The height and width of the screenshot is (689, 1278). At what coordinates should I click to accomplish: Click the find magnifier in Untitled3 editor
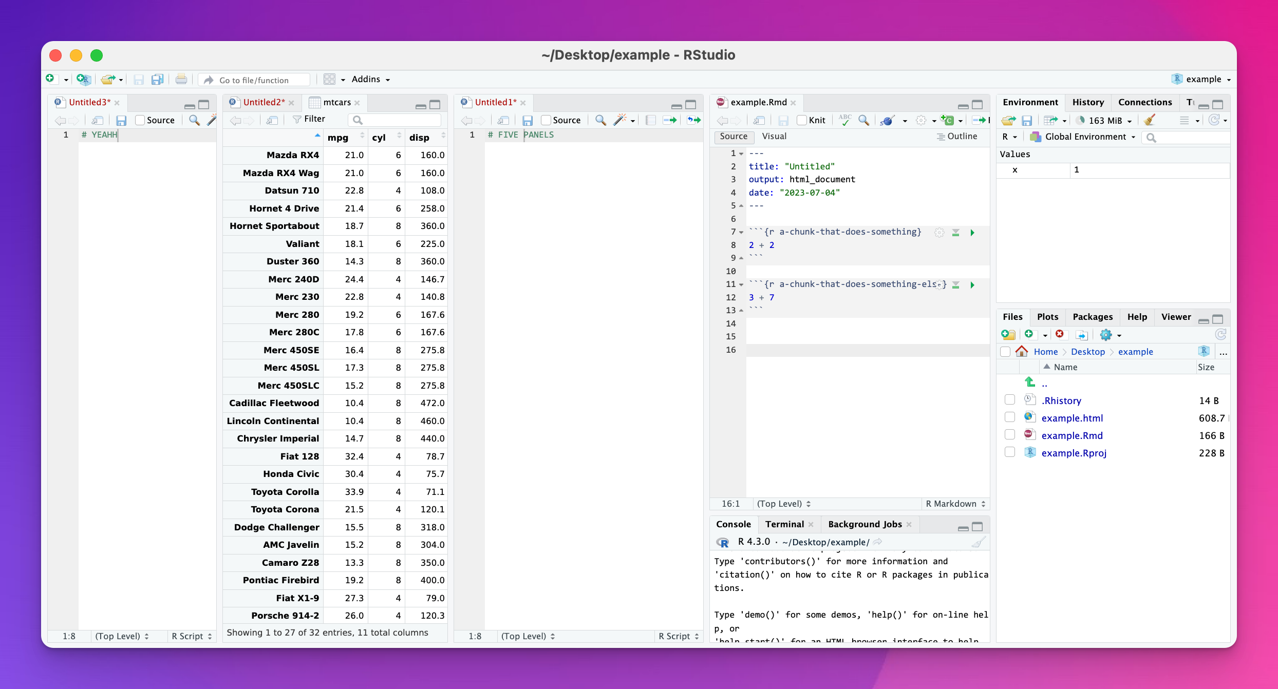[x=194, y=121]
